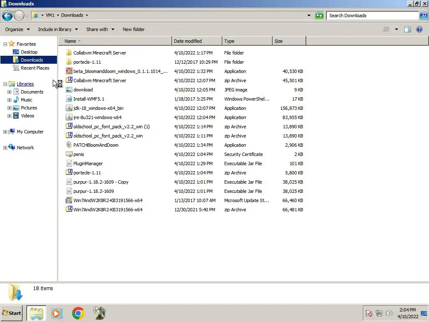Click the network tray icon

click(379, 313)
